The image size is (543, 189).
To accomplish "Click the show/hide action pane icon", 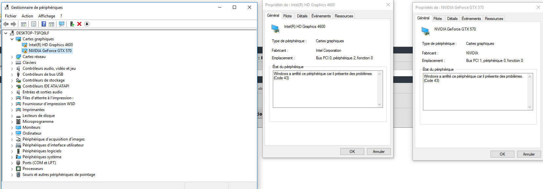I will point(51,24).
